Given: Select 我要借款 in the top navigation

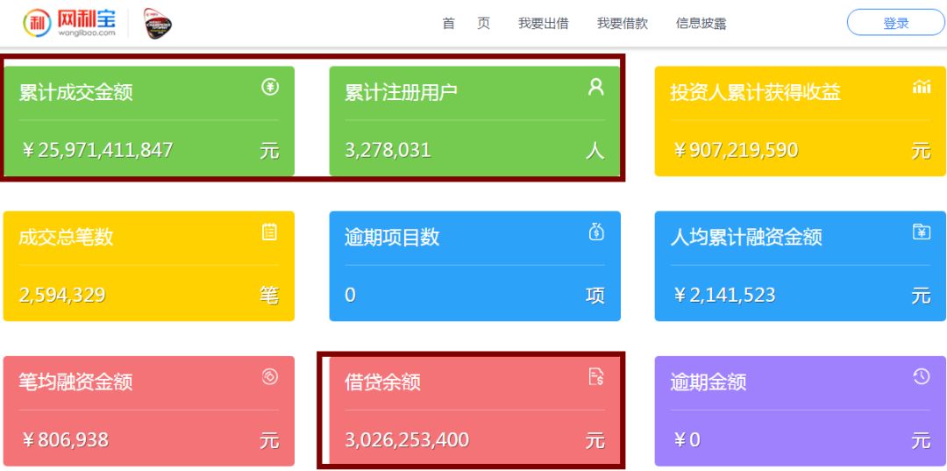Looking at the screenshot, I should (622, 24).
